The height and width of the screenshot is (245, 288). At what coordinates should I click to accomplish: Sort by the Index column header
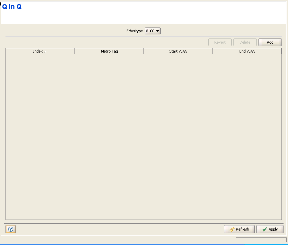(38, 51)
